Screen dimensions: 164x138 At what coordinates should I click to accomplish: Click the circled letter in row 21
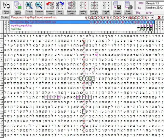[x=84, y=130]
